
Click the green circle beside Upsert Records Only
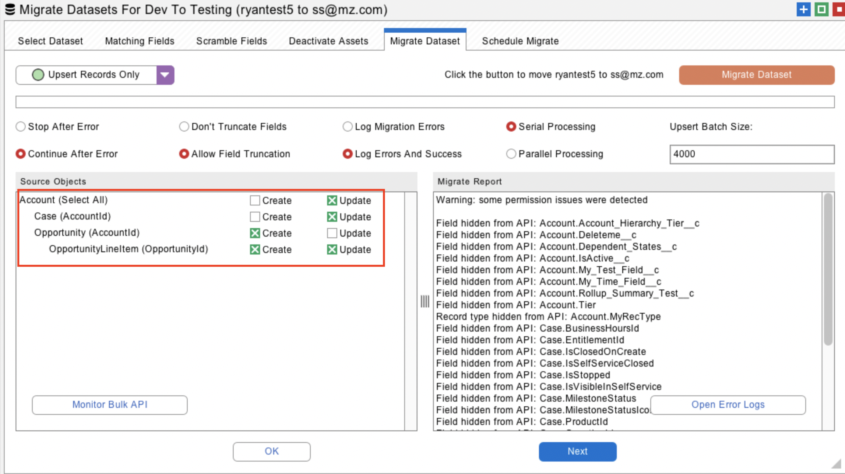point(38,75)
